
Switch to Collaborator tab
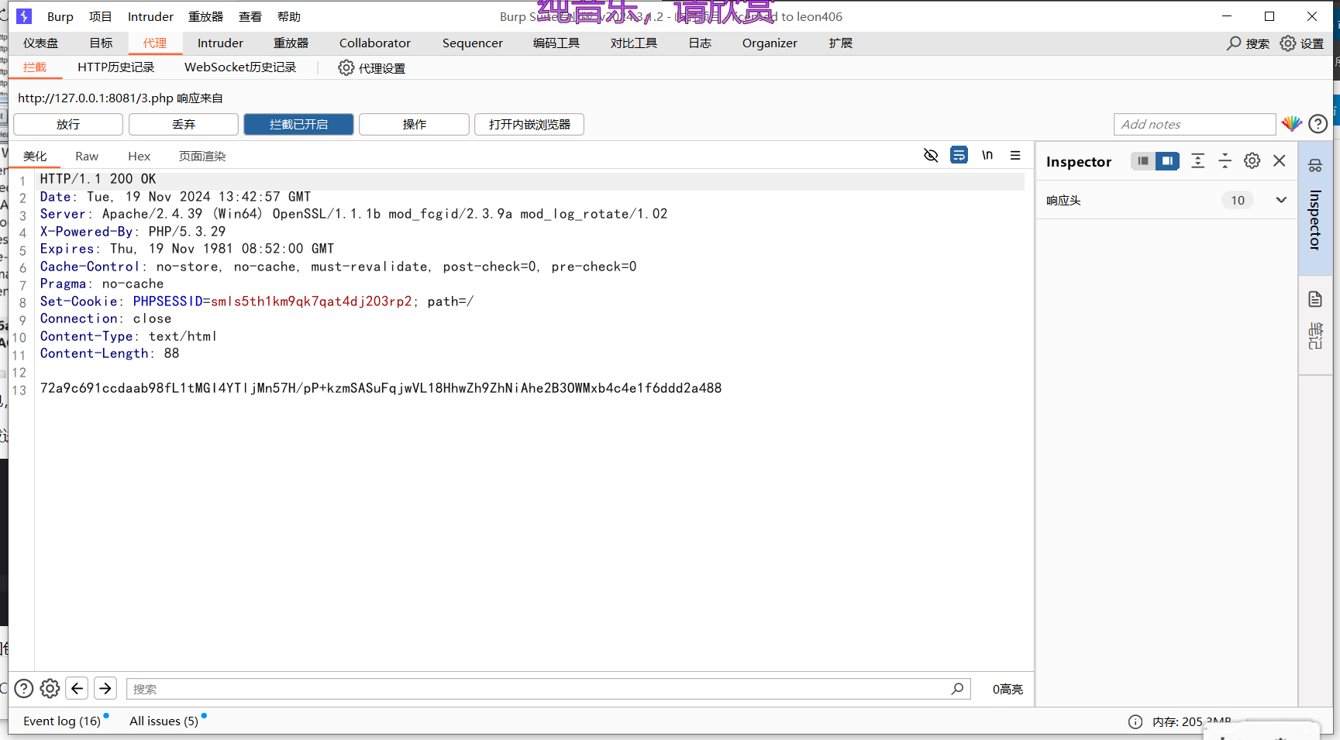[375, 43]
